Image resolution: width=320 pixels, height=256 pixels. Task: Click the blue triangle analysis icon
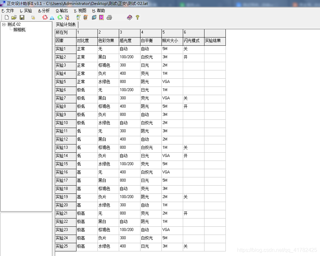click(x=52, y=17)
